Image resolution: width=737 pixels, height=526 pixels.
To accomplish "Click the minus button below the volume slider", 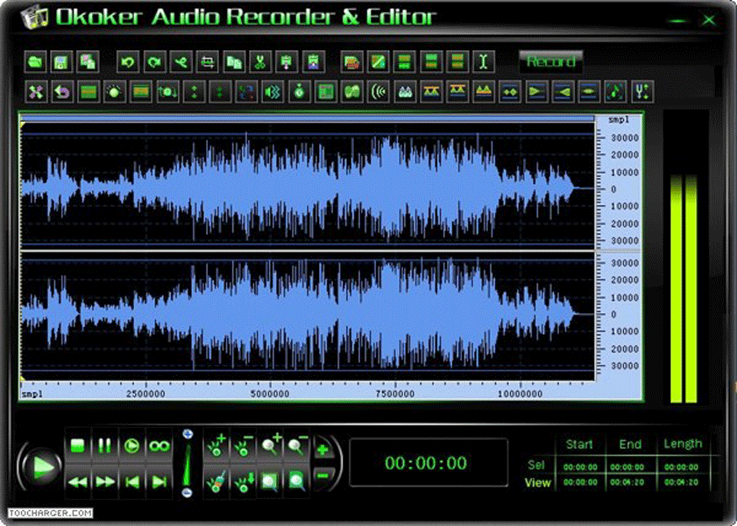I will pyautogui.click(x=187, y=492).
